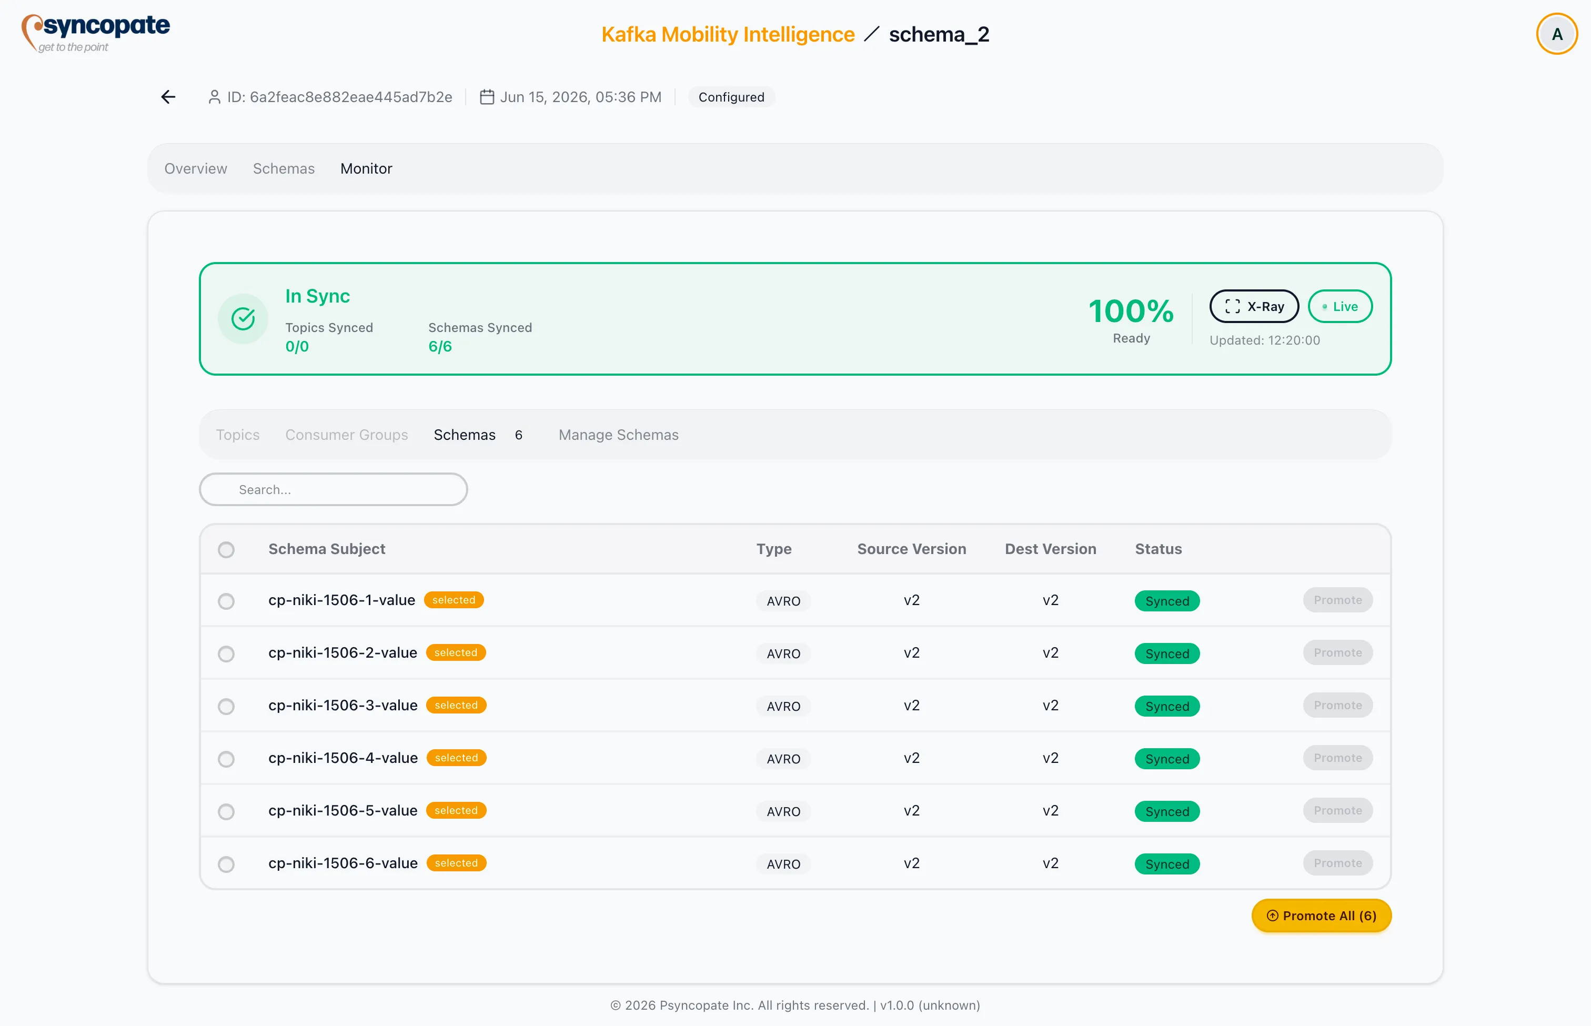The width and height of the screenshot is (1591, 1026).
Task: Click Promote for cp-niki-1506-3-value
Action: (1338, 705)
